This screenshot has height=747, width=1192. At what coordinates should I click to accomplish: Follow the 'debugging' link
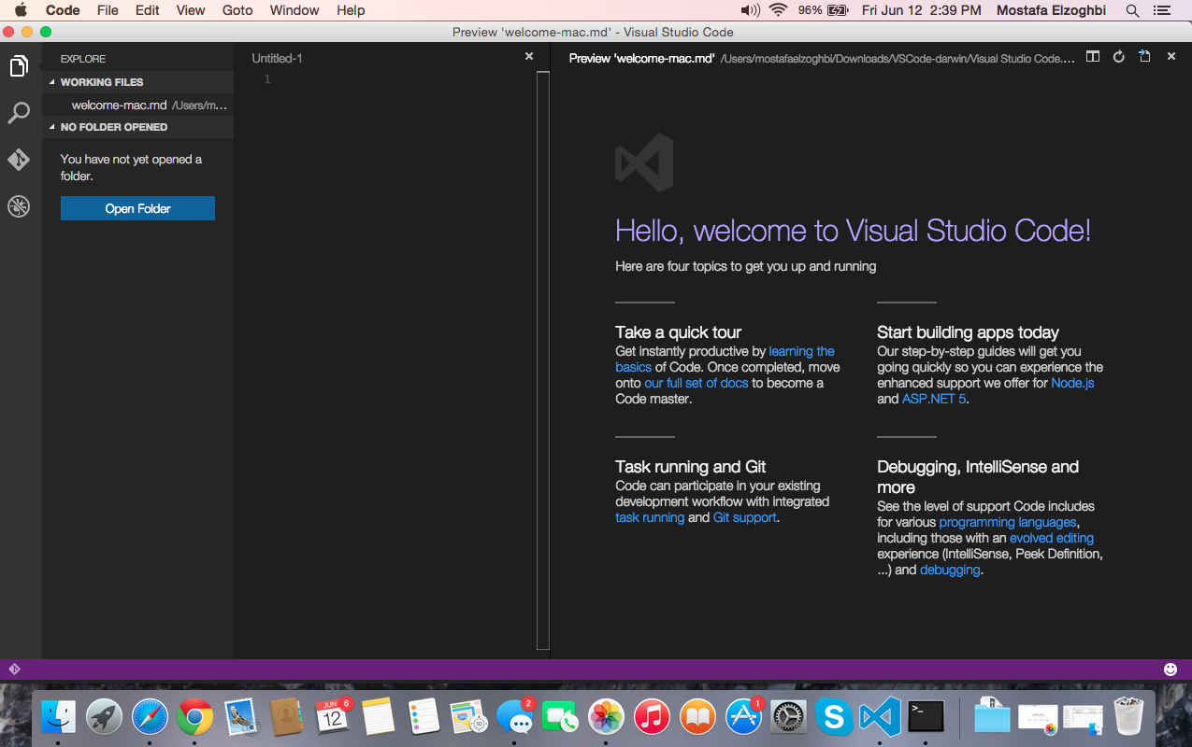[x=950, y=570]
